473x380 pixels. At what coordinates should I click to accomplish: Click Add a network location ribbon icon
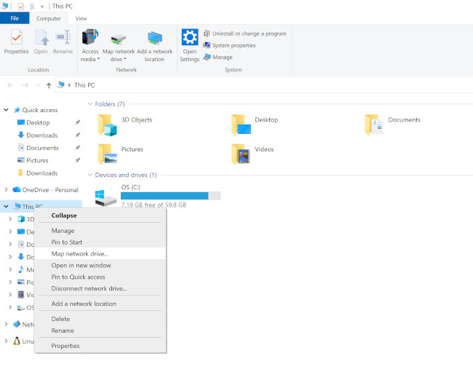(x=154, y=45)
